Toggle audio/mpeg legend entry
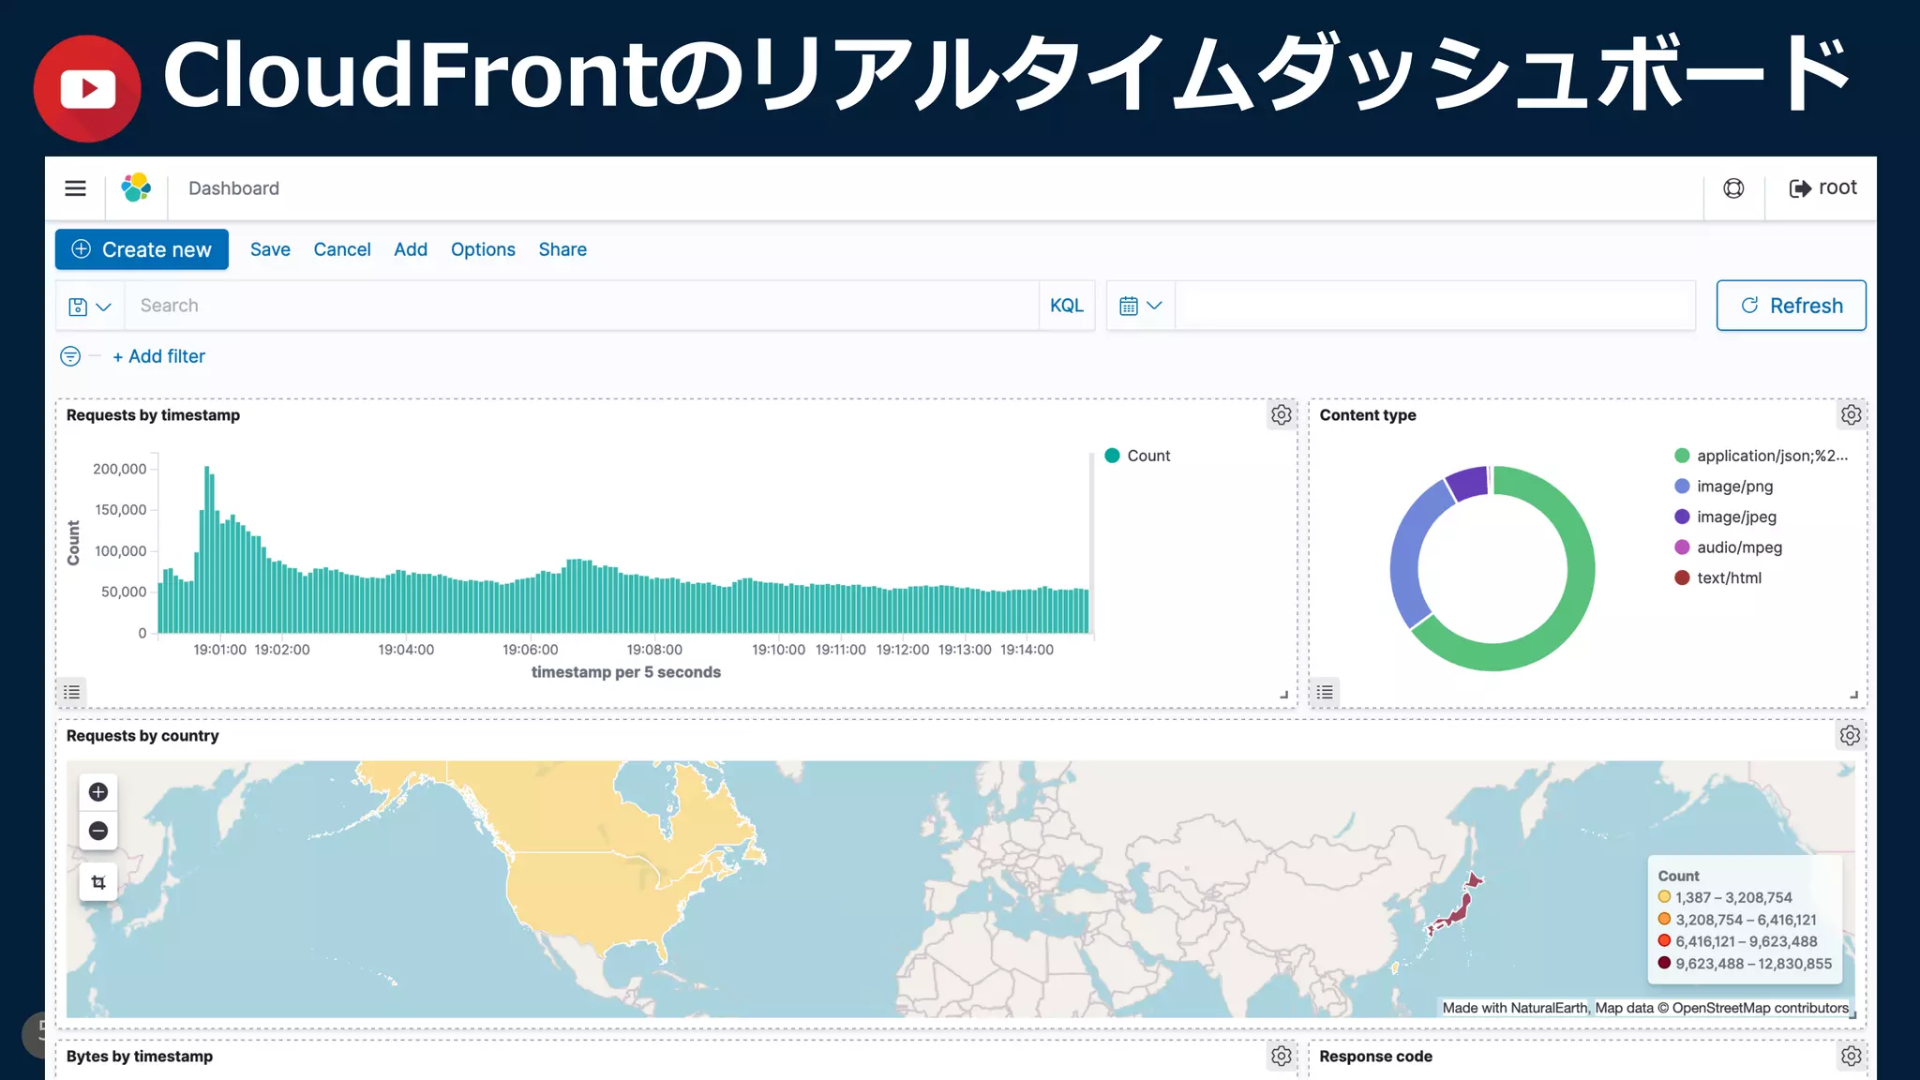This screenshot has width=1920, height=1080. tap(1728, 547)
